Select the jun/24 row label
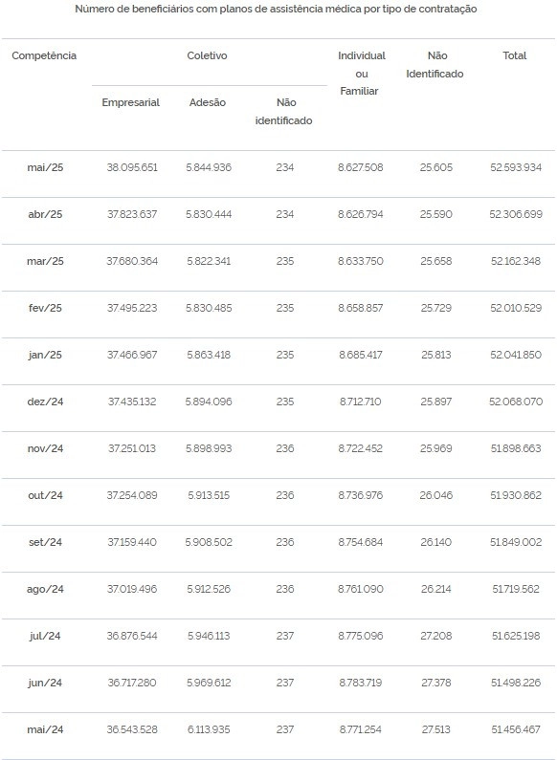Image resolution: width=557 pixels, height=760 pixels. [x=45, y=683]
